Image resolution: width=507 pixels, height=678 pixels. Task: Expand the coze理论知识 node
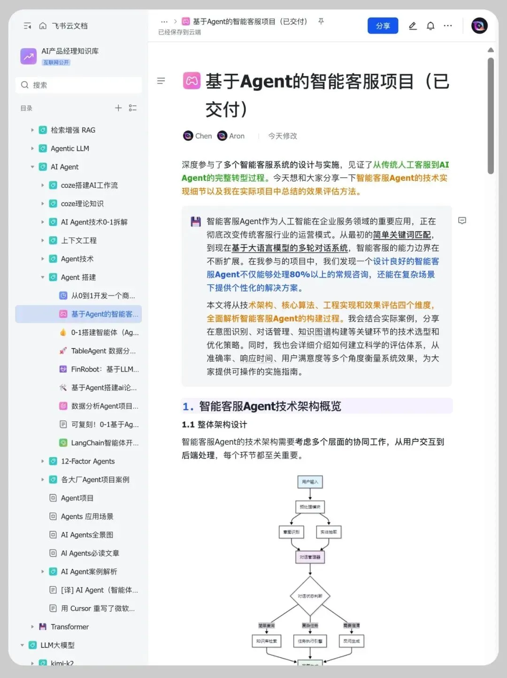point(43,203)
